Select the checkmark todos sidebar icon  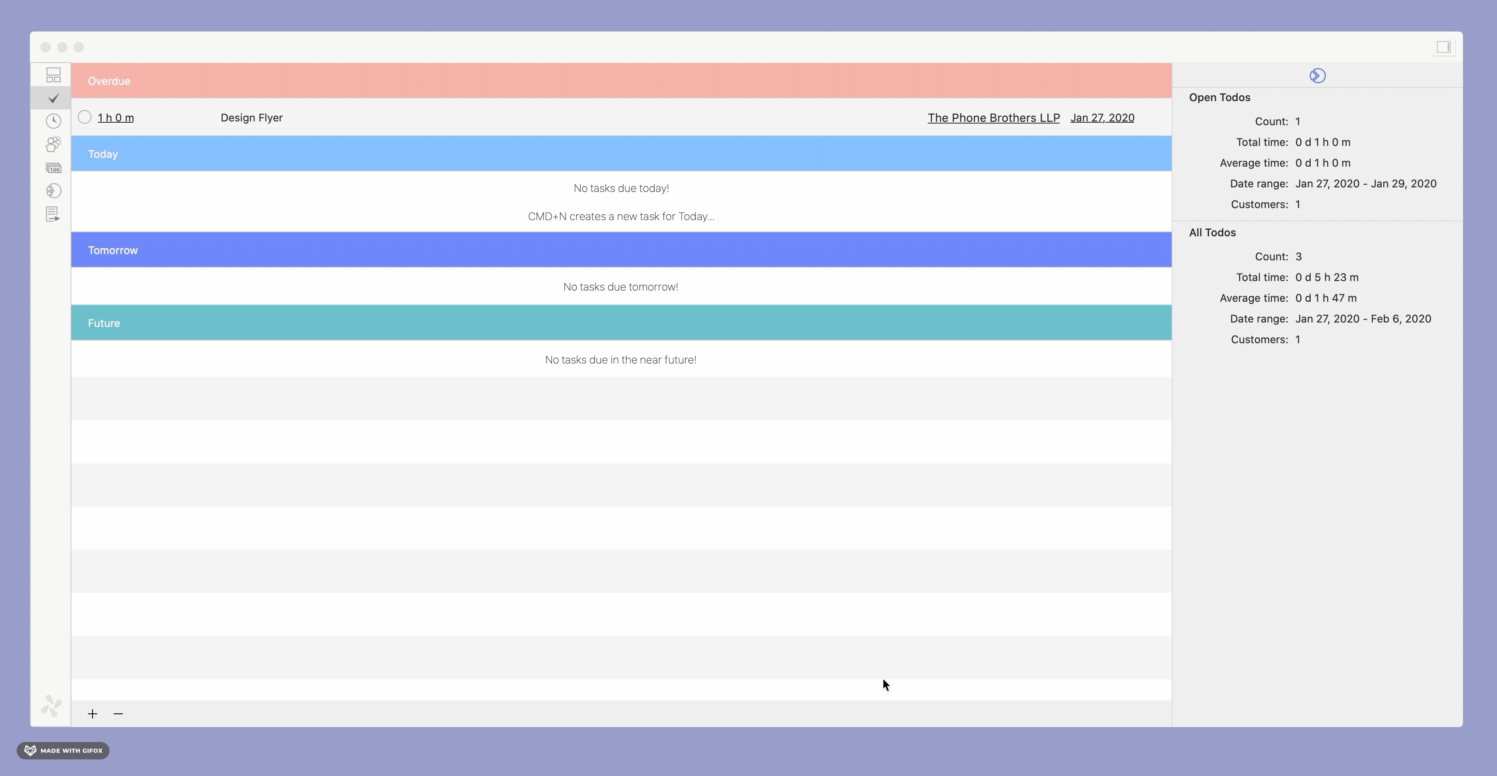click(54, 98)
